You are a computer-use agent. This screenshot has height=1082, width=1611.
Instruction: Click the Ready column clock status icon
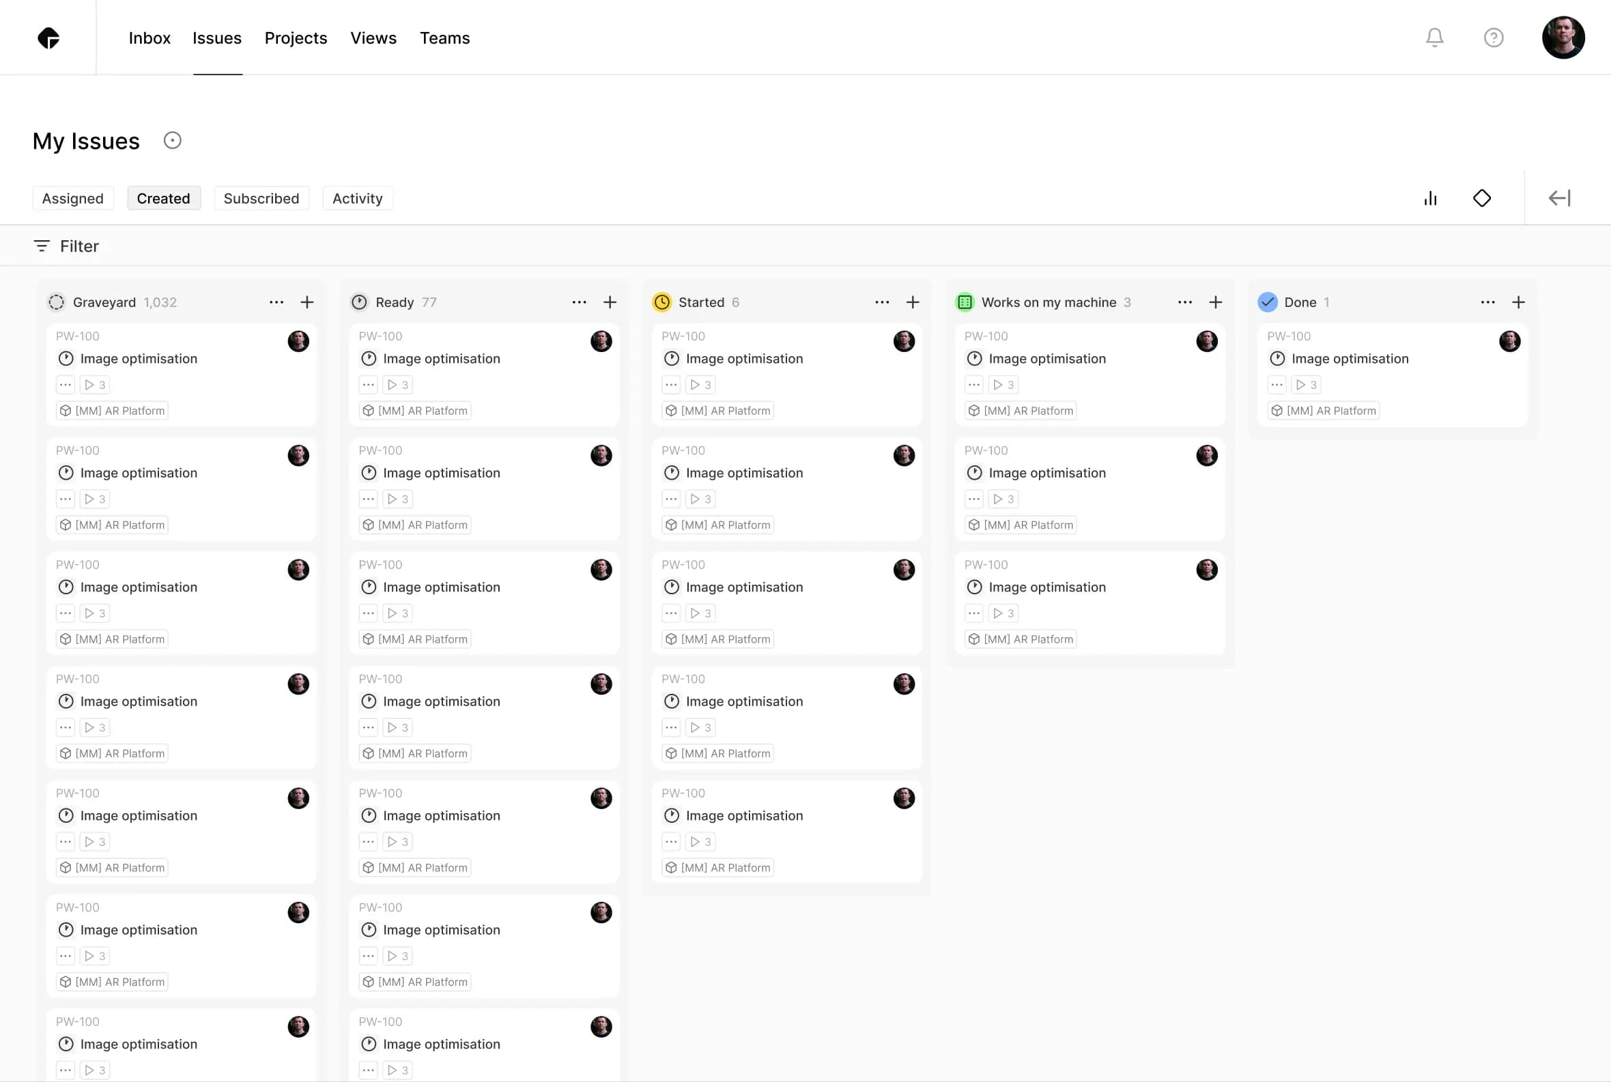pos(359,302)
